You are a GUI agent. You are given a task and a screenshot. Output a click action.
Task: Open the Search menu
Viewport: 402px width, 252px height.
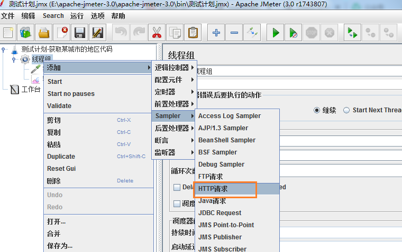click(53, 16)
